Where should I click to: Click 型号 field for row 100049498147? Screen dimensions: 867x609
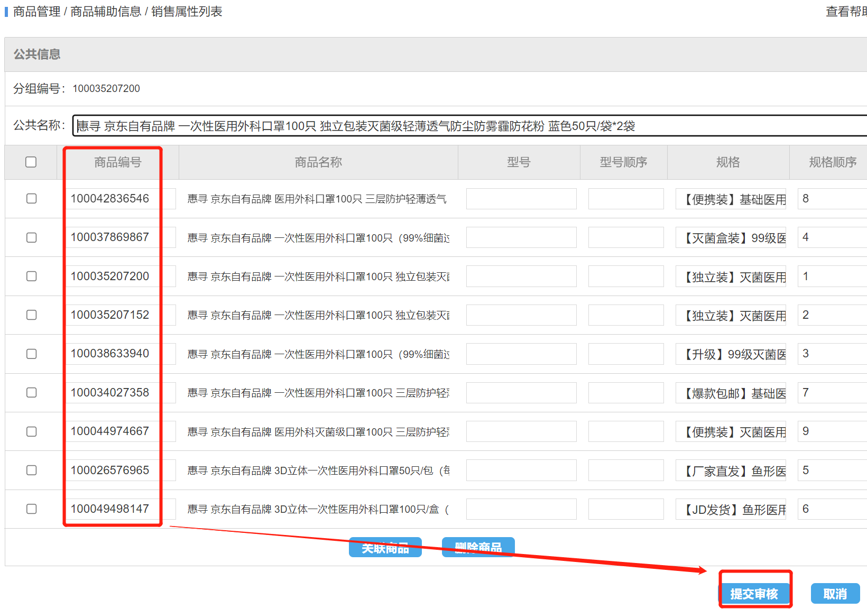(521, 509)
